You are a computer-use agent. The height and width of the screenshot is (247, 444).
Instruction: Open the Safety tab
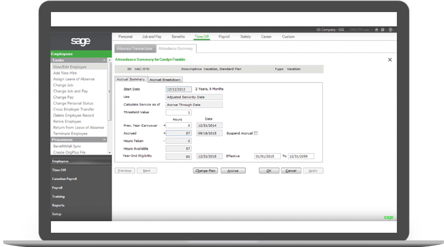click(246, 37)
